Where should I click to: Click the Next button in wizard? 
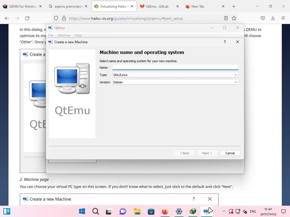point(207,153)
